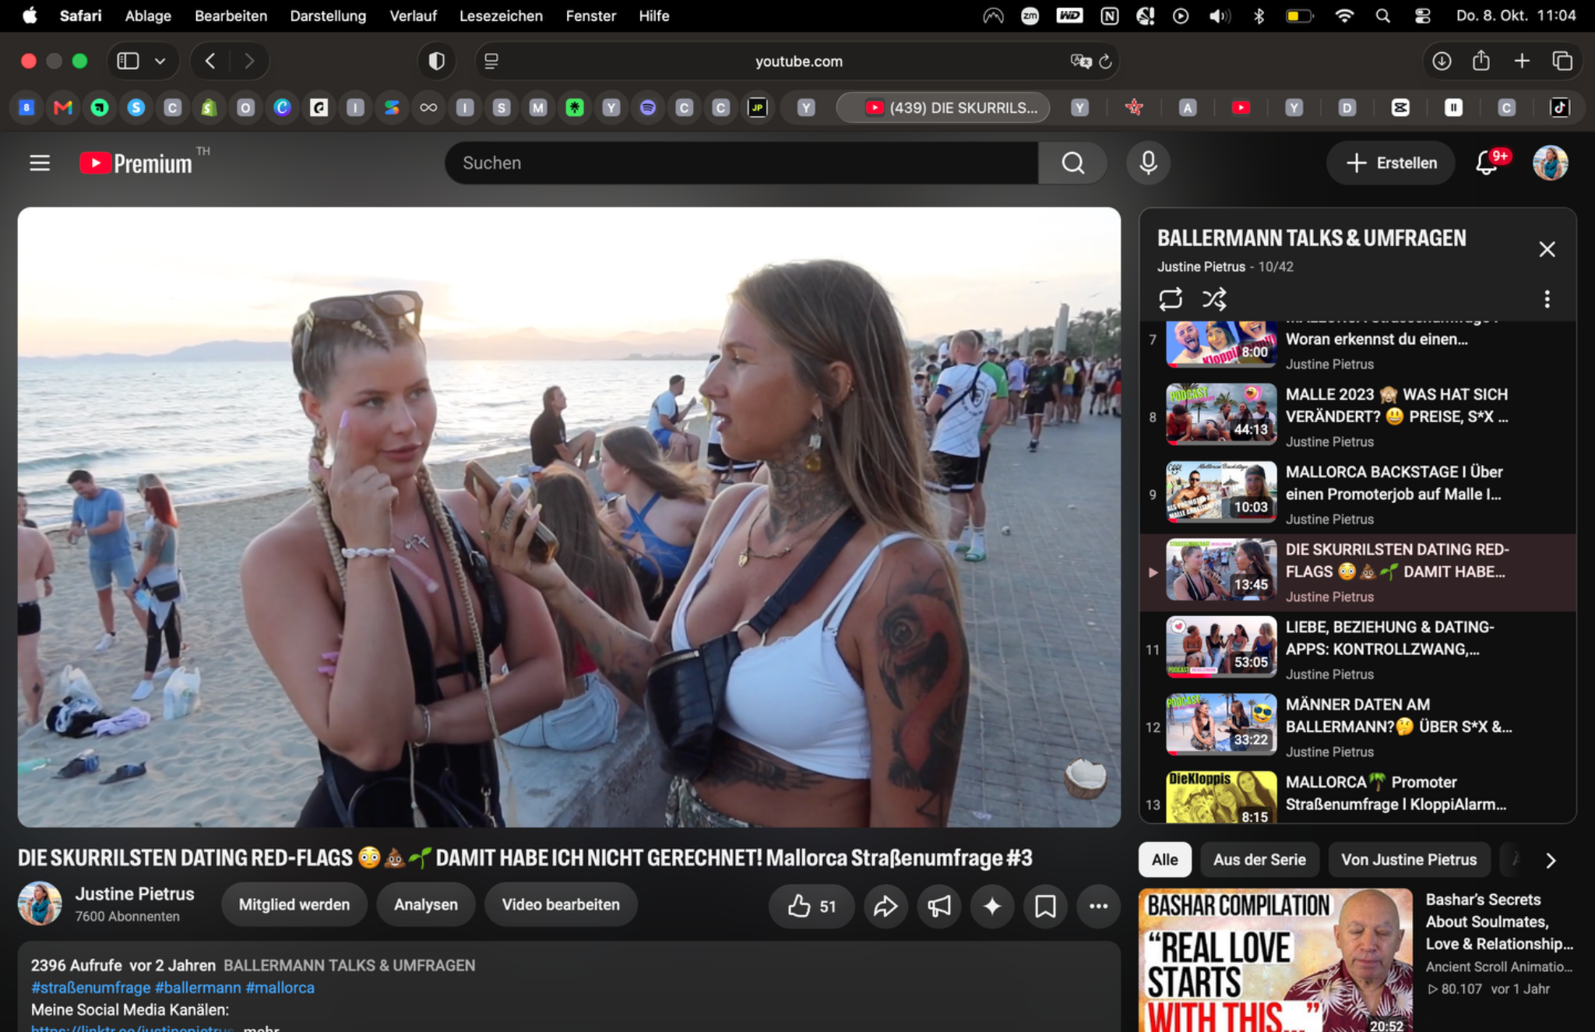Toggle playlist loop
The height and width of the screenshot is (1032, 1595).
pyautogui.click(x=1170, y=299)
